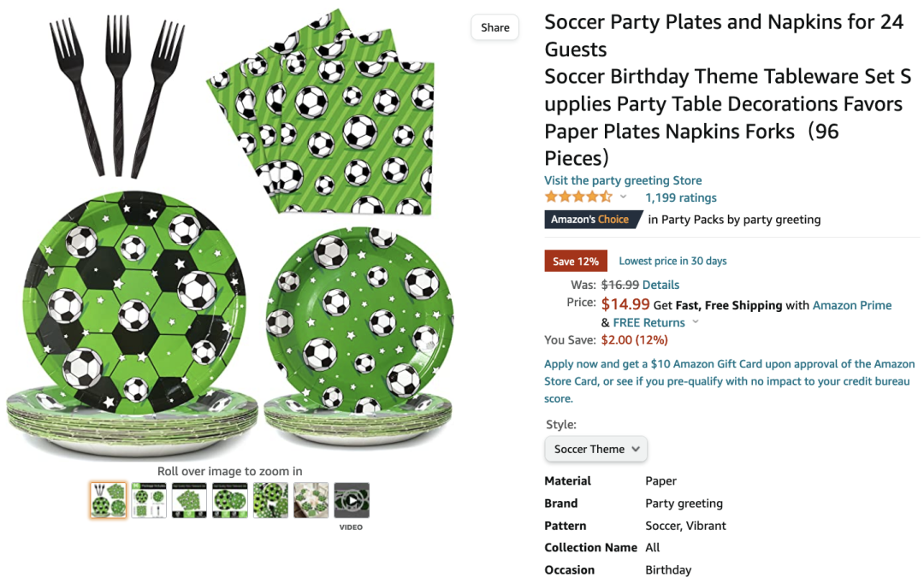Expand the FREE Returns chevron
This screenshot has width=924, height=583.
click(696, 322)
